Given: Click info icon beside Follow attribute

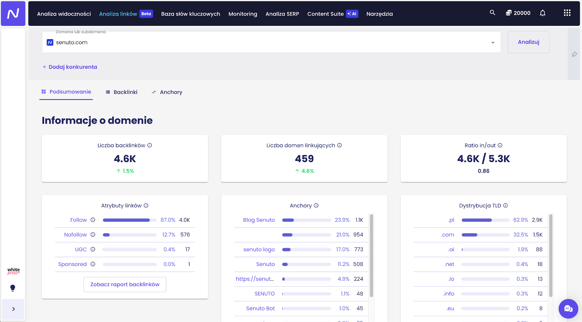Looking at the screenshot, I should 93,220.
